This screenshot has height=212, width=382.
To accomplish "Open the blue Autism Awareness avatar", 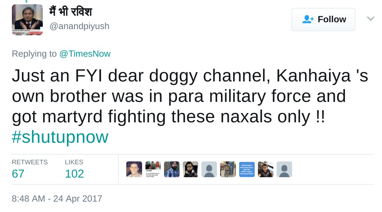I will click(247, 169).
